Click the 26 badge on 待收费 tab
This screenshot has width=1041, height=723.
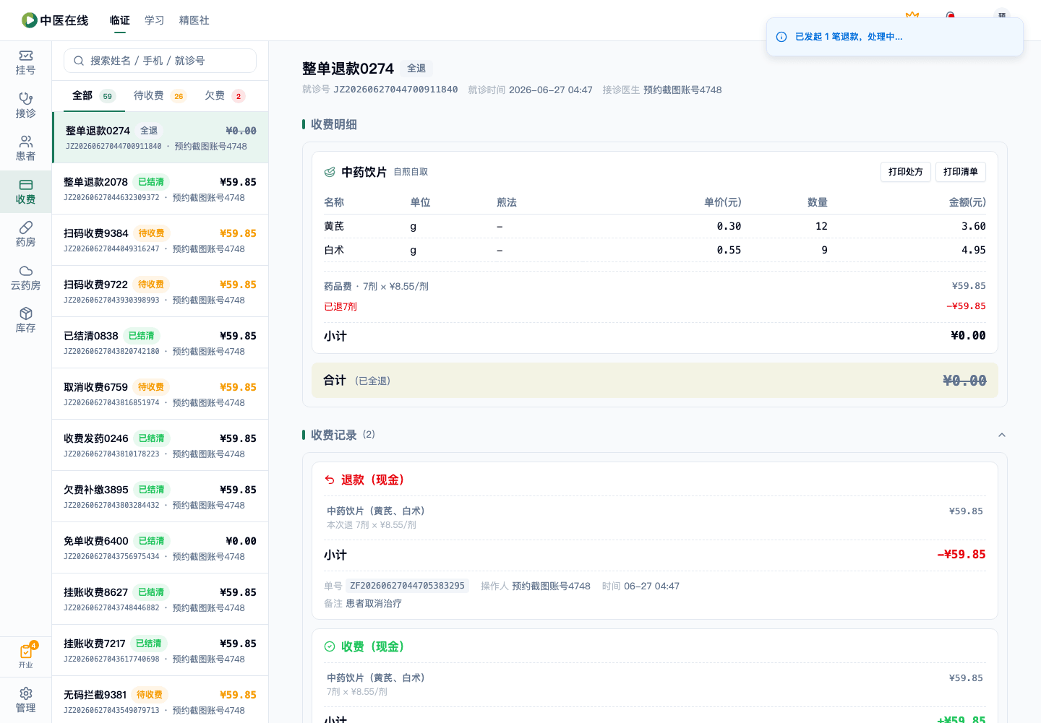pyautogui.click(x=179, y=96)
